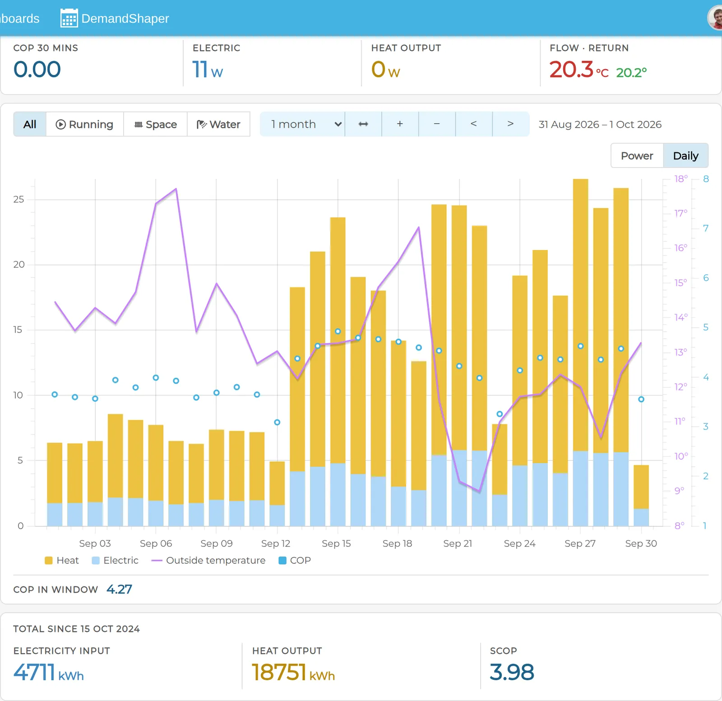The height and width of the screenshot is (701, 722).
Task: Click Total Since 15 Oct 2024 heading
Action: (76, 629)
